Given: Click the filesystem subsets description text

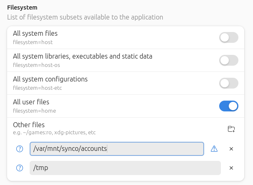Looking at the screenshot, I should 85,17.
